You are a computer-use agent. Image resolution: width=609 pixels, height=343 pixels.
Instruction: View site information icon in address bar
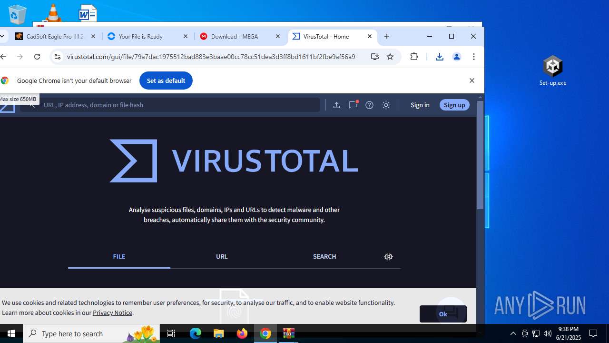pos(57,57)
